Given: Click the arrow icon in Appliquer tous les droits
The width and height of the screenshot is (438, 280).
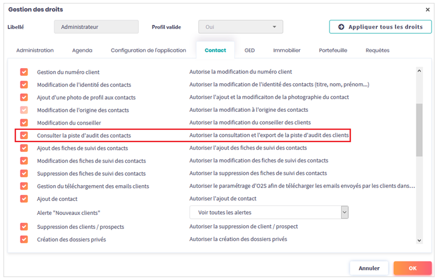Looking at the screenshot, I should click(x=340, y=27).
